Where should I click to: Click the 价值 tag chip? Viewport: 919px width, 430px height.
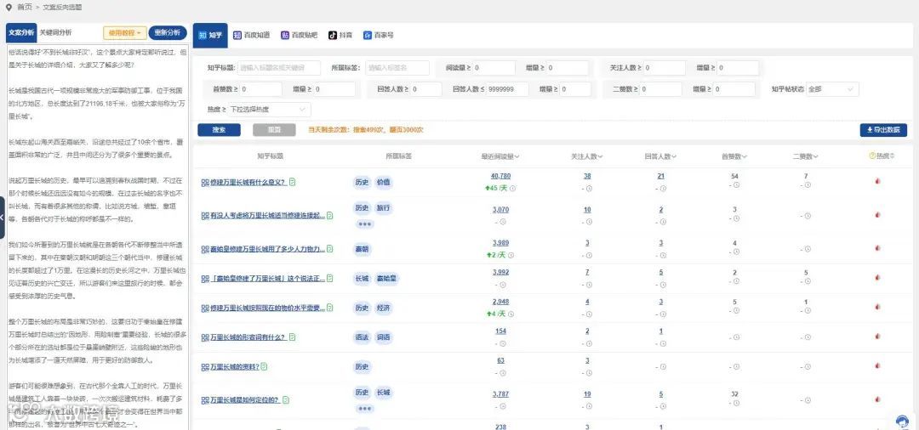pos(383,183)
